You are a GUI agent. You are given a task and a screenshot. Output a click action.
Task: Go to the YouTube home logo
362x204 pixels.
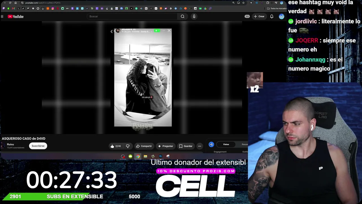[x=16, y=16]
